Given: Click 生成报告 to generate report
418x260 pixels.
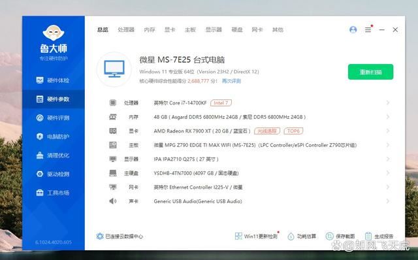Looking at the screenshot, I should (379, 236).
